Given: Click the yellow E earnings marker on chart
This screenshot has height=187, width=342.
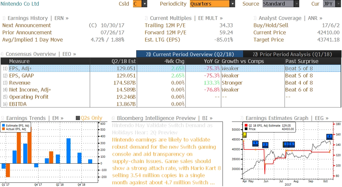Looking at the screenshot, I should (x=244, y=135).
